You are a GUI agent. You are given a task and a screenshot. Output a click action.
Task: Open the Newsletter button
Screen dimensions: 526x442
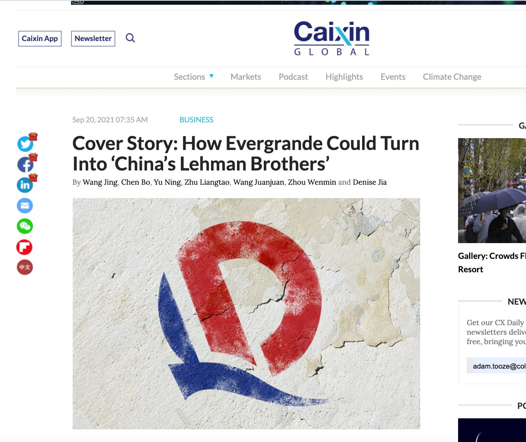pos(93,39)
